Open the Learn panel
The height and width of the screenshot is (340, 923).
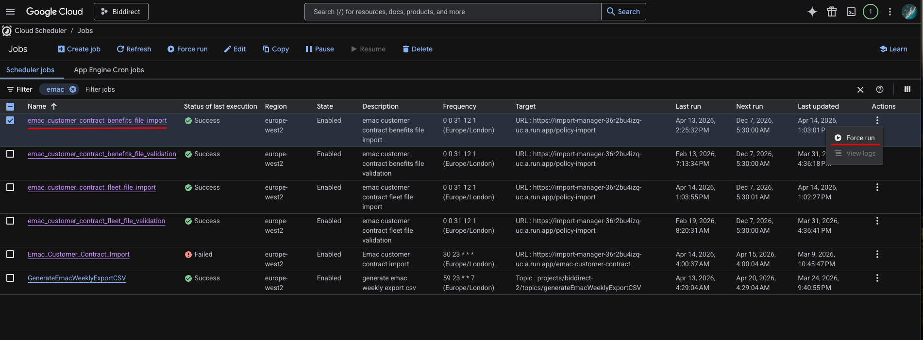(893, 49)
